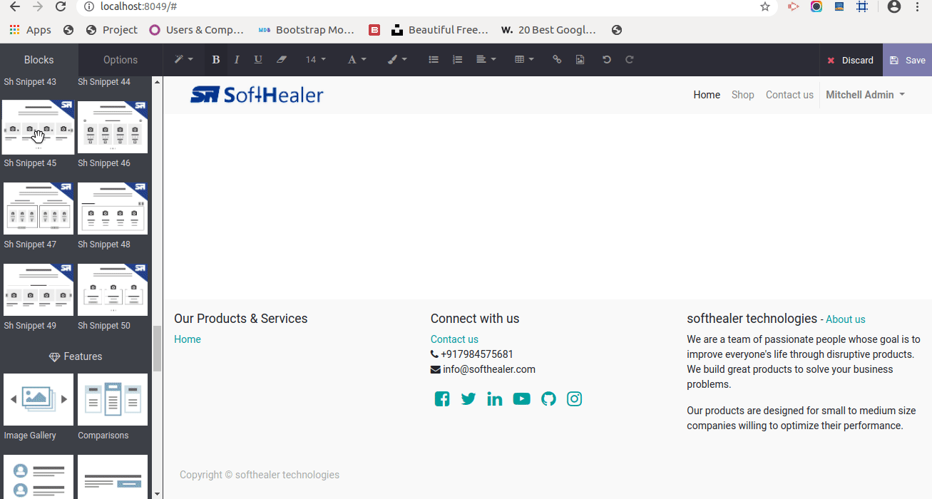Open the Shop menu item
The image size is (932, 499).
point(742,95)
